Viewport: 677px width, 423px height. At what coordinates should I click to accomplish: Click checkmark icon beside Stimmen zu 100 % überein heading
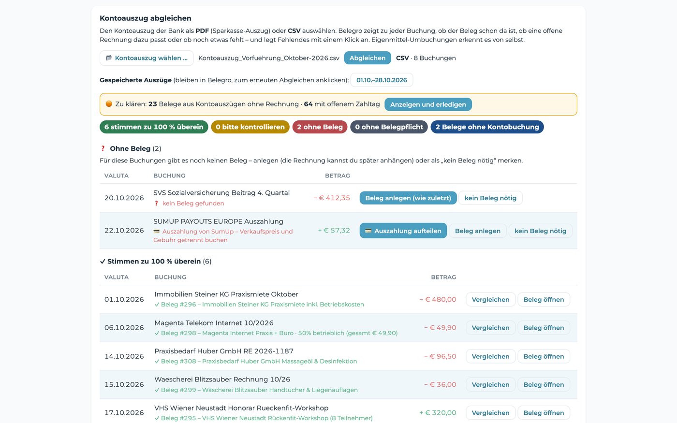point(103,262)
